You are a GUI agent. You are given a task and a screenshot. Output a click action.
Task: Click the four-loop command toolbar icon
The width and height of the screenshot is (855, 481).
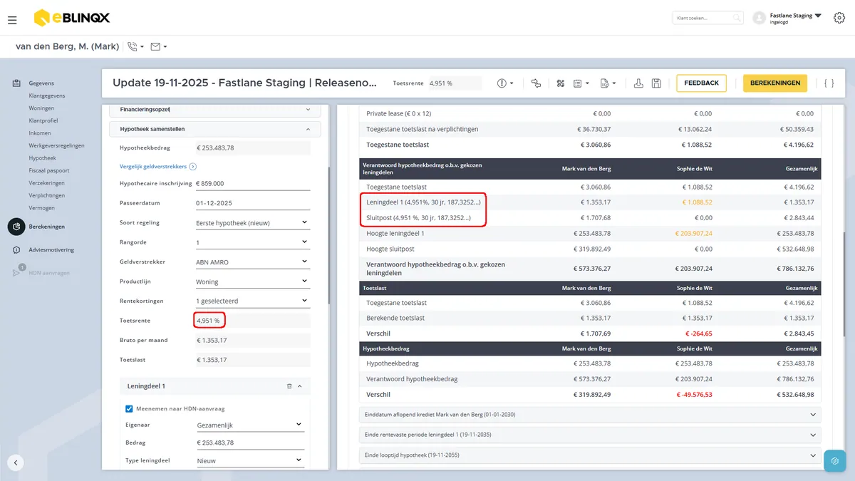pos(560,83)
